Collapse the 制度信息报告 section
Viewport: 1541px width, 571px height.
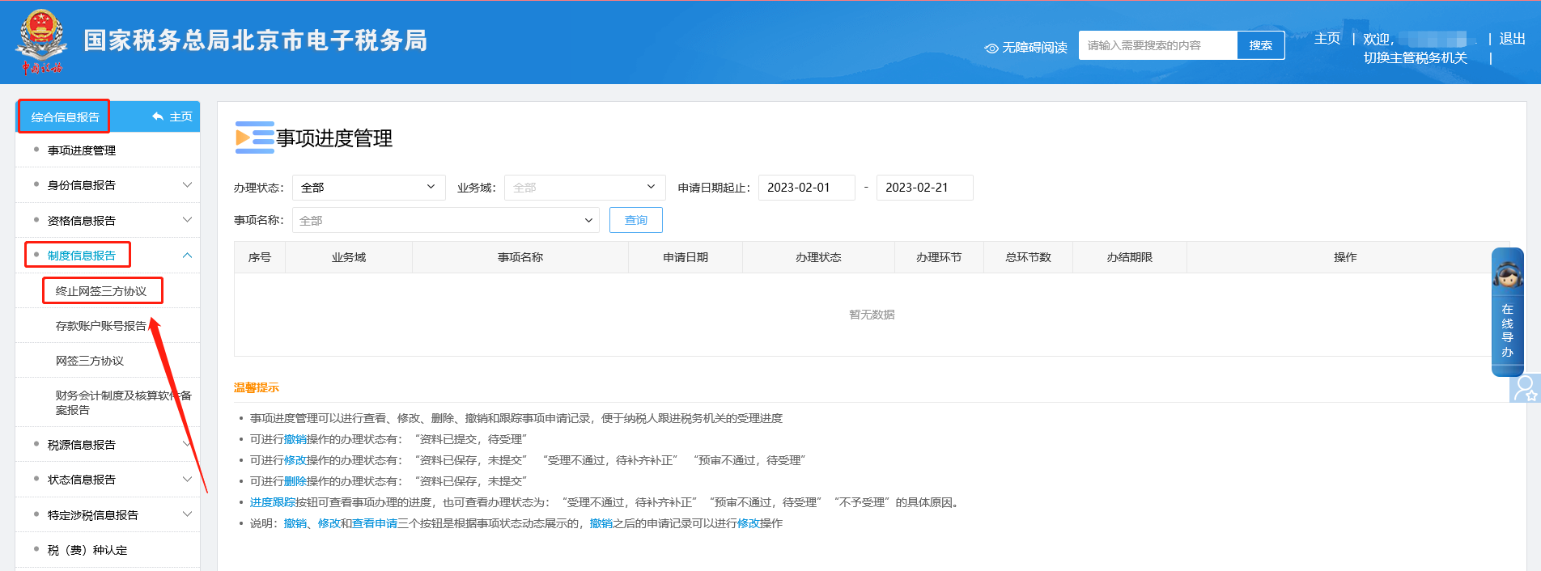point(187,256)
